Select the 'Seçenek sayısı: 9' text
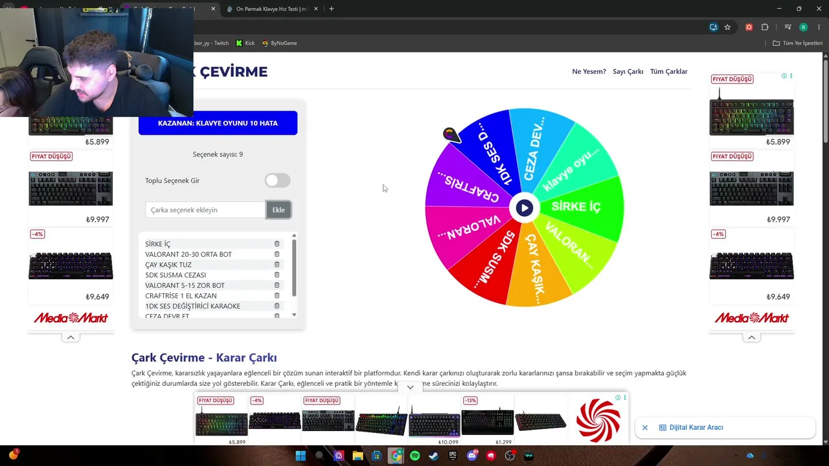 (218, 155)
